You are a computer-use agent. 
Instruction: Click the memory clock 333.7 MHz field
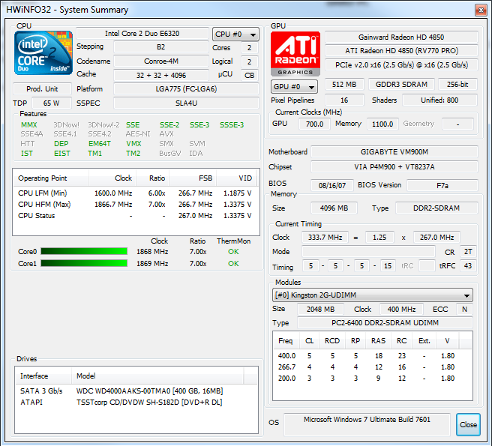(x=325, y=237)
